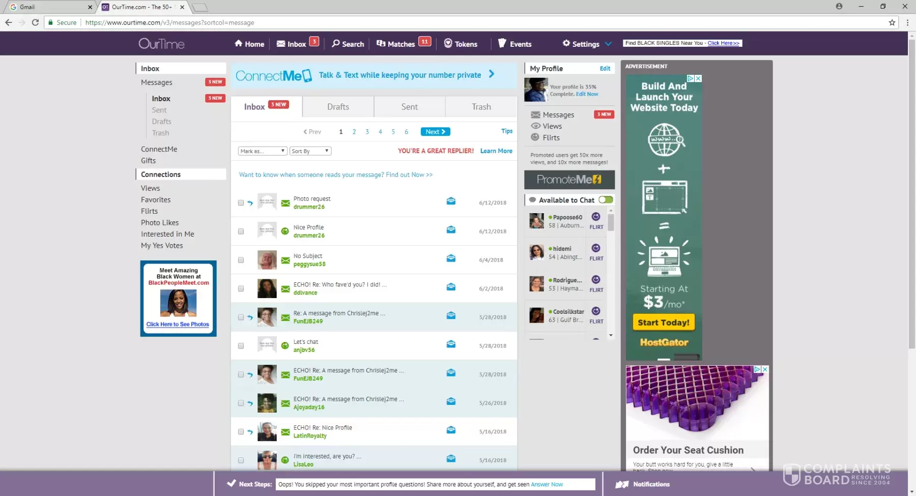Click Flirt icon for Rodrigue...
Viewport: 916px width, 496px height.
[596, 280]
